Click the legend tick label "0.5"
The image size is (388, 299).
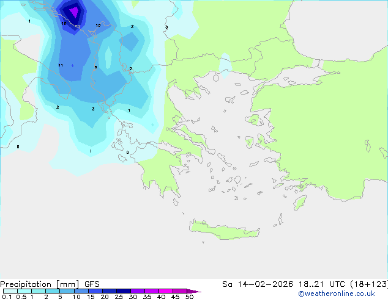[x=21, y=297]
